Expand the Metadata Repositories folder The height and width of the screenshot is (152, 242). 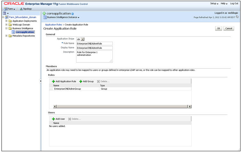click(x=6, y=36)
